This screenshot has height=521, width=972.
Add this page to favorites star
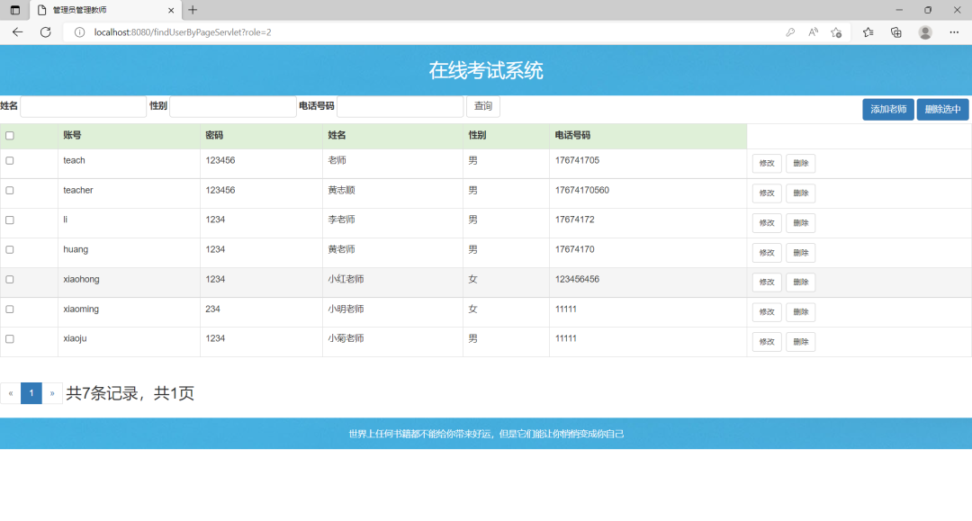pyautogui.click(x=836, y=32)
